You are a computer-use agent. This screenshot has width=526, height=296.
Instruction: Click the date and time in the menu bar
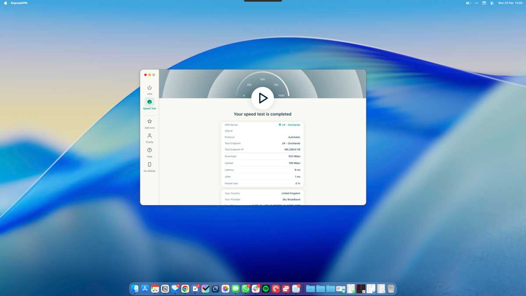[510, 3]
